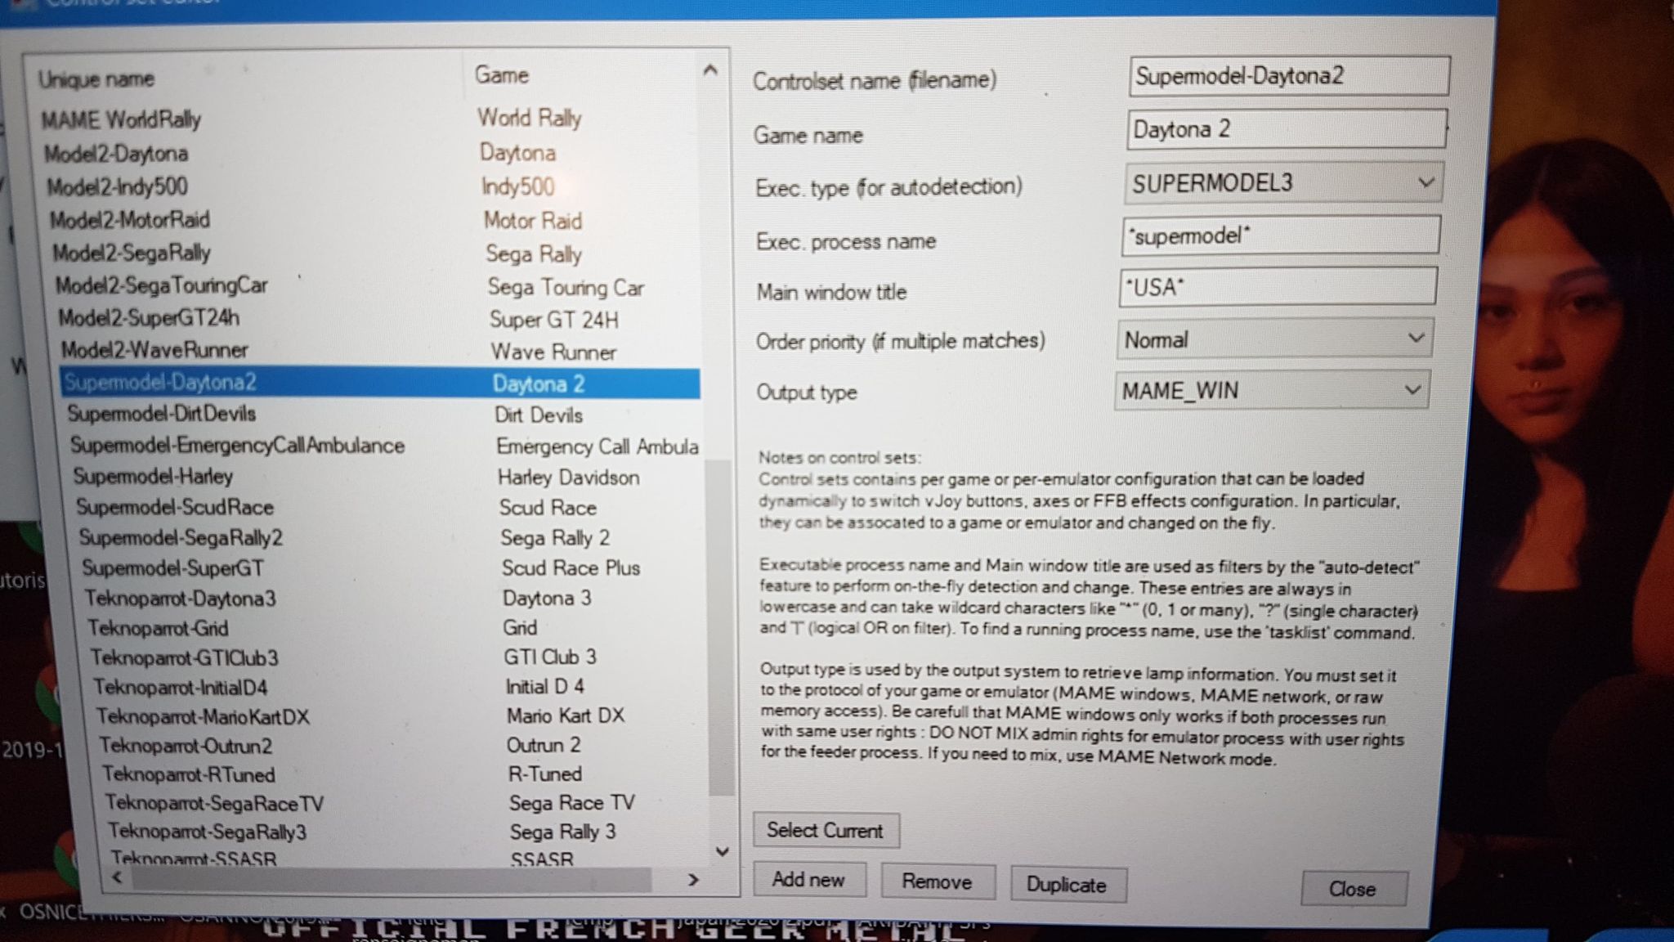Select Model2-Daytona row
Viewport: 1674px width, 942px height.
pyautogui.click(x=369, y=154)
